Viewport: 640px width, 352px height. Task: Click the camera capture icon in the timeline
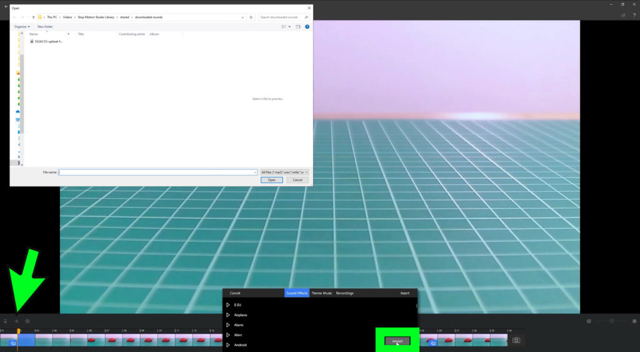pyautogui.click(x=516, y=340)
